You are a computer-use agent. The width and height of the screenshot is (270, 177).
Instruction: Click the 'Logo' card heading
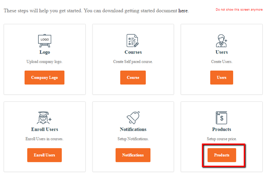45,52
